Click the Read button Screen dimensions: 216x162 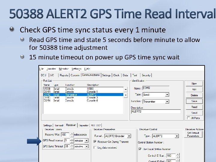[x=194, y=107]
